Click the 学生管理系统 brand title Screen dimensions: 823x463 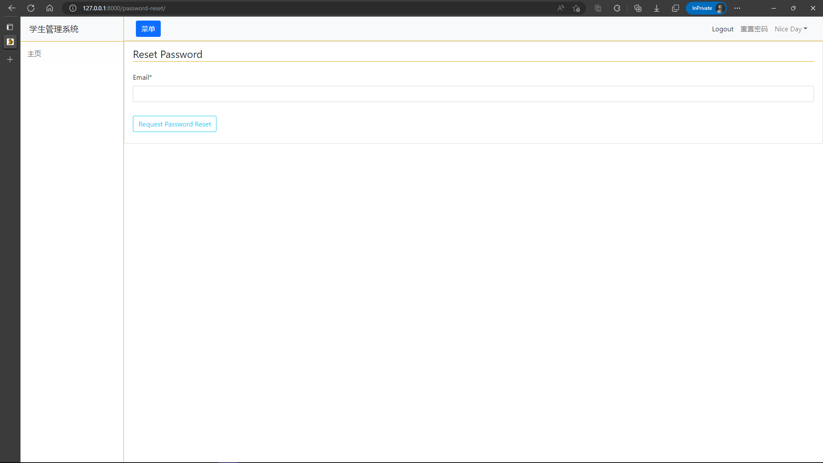[x=54, y=29]
